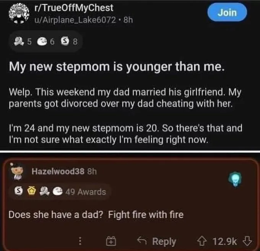View the comment's 49 Awards

85,191
